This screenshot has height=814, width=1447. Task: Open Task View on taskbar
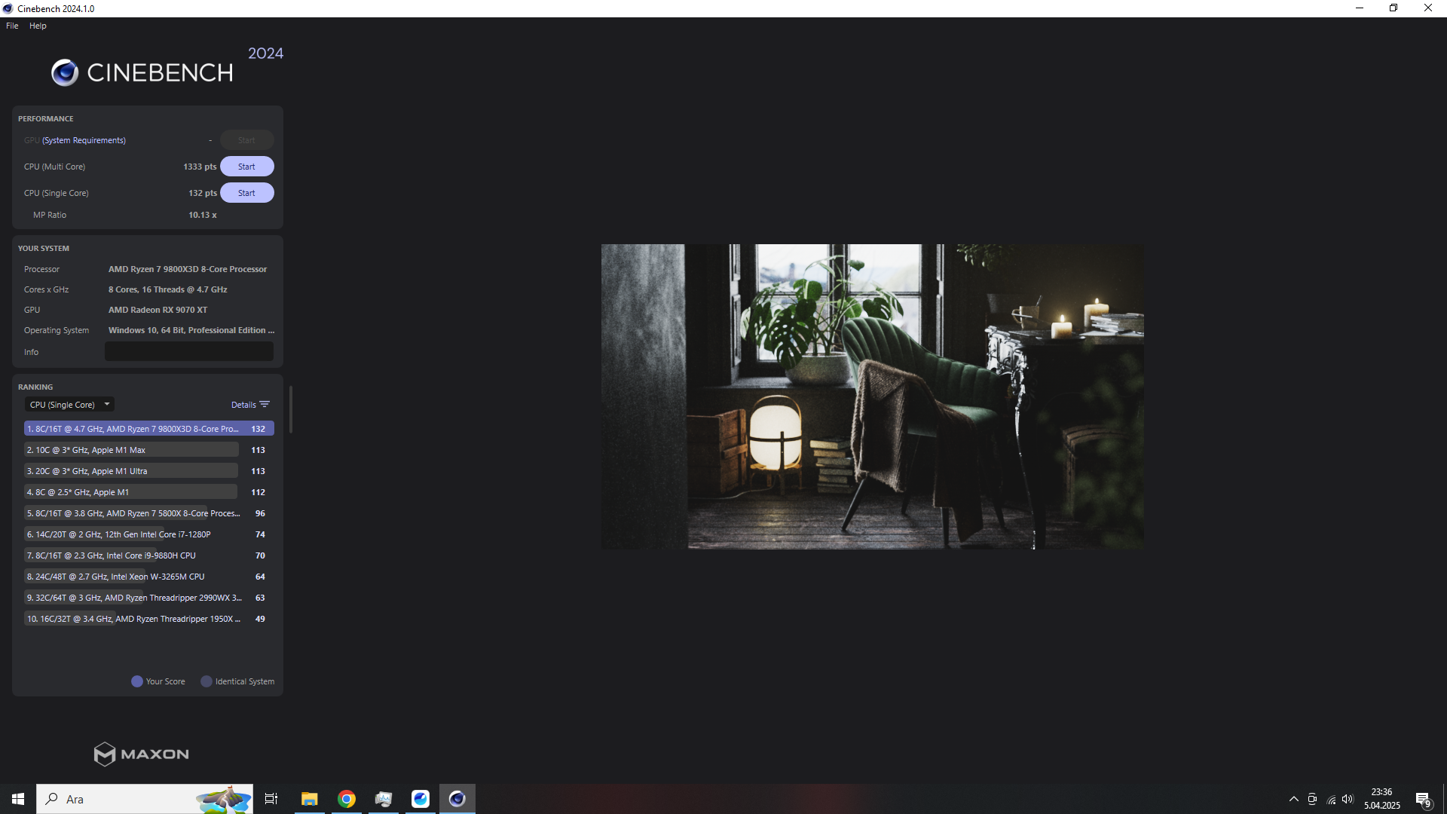(271, 799)
